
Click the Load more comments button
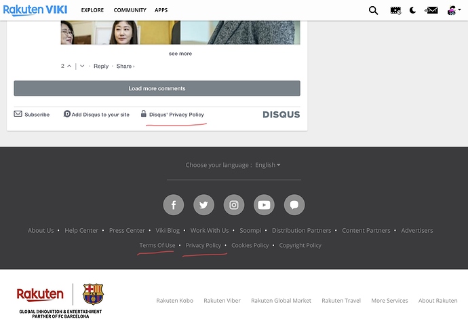click(x=157, y=88)
